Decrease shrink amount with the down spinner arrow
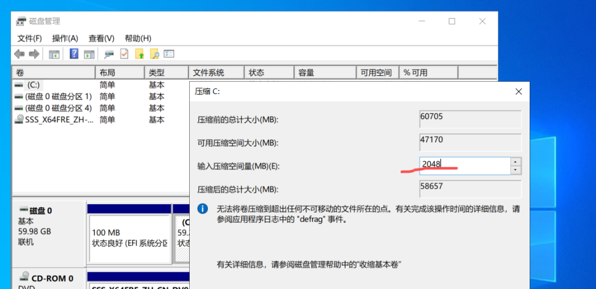The width and height of the screenshot is (596, 289). pyautogui.click(x=516, y=170)
